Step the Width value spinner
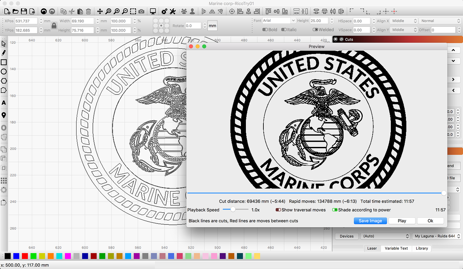Viewport: 463px width, 269px height. point(97,21)
